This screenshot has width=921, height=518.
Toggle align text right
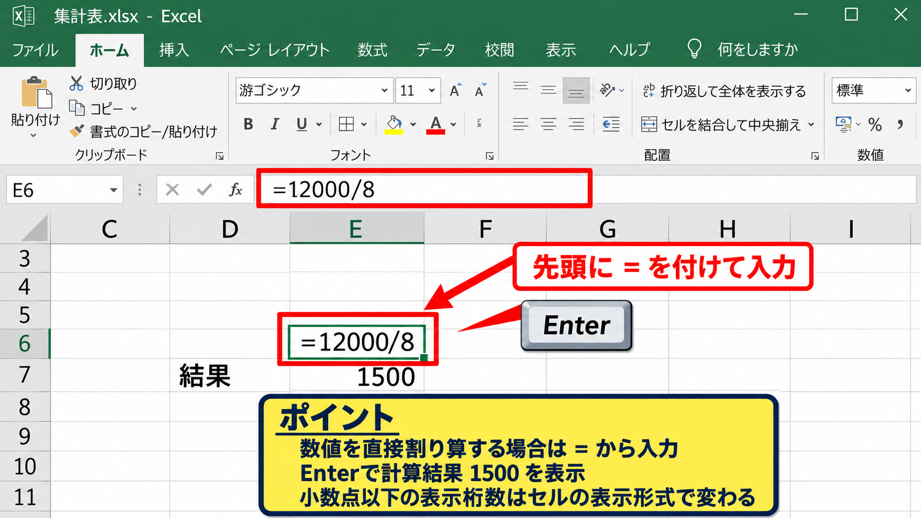point(576,124)
